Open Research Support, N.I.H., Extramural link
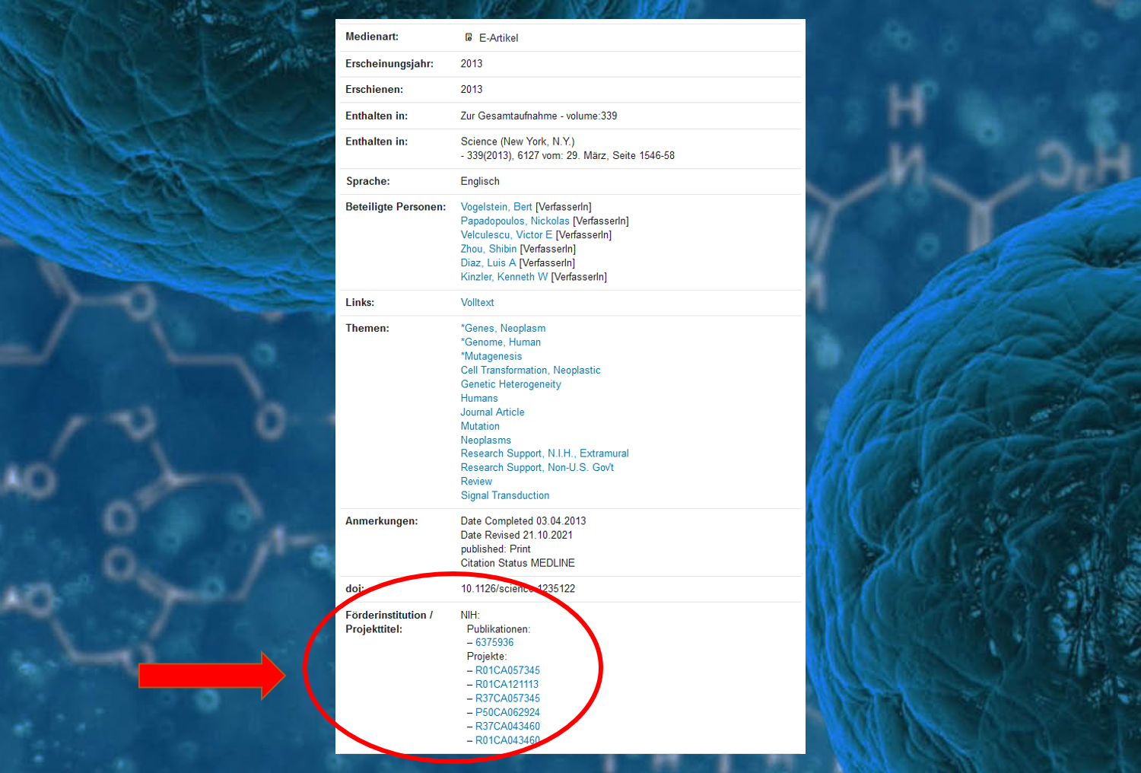This screenshot has height=773, width=1141. point(544,453)
